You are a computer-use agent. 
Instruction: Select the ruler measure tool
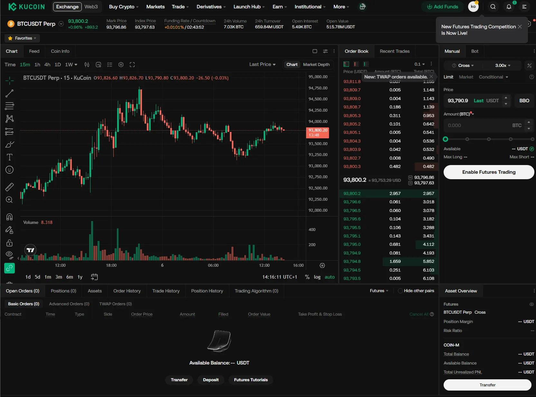coord(10,187)
